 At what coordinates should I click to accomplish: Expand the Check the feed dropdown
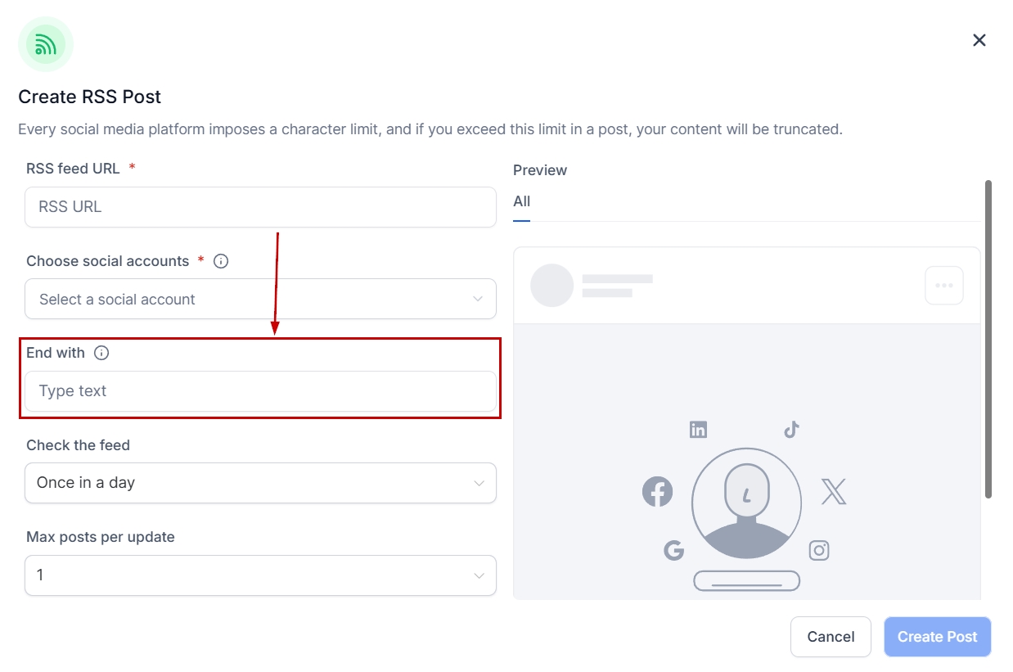(x=260, y=483)
